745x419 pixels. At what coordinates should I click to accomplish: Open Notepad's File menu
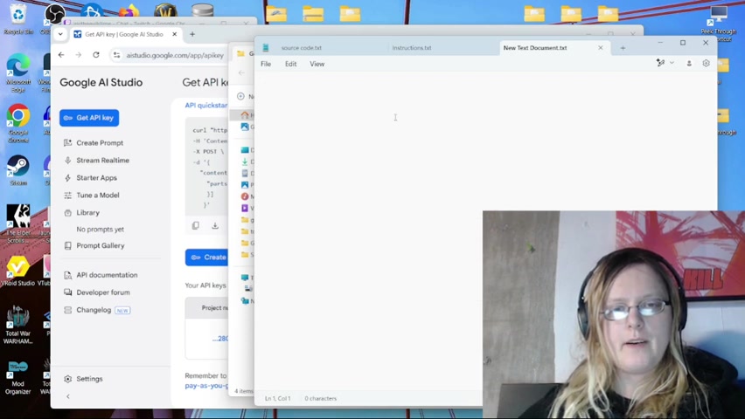click(x=266, y=64)
